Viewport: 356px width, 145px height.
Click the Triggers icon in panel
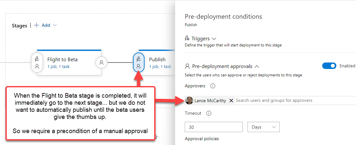click(x=187, y=39)
